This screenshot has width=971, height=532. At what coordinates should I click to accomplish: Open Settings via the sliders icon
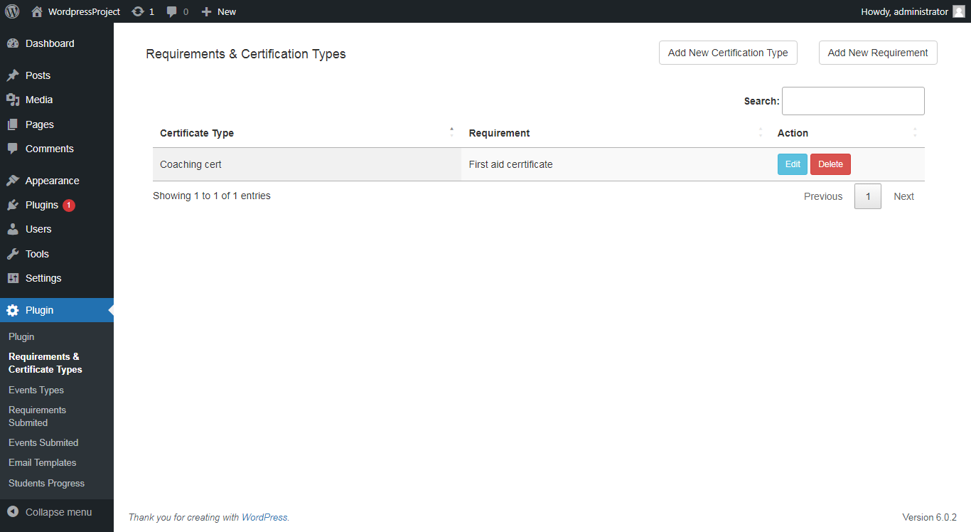[13, 278]
